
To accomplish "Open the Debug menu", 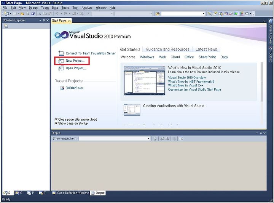I will [33, 8].
